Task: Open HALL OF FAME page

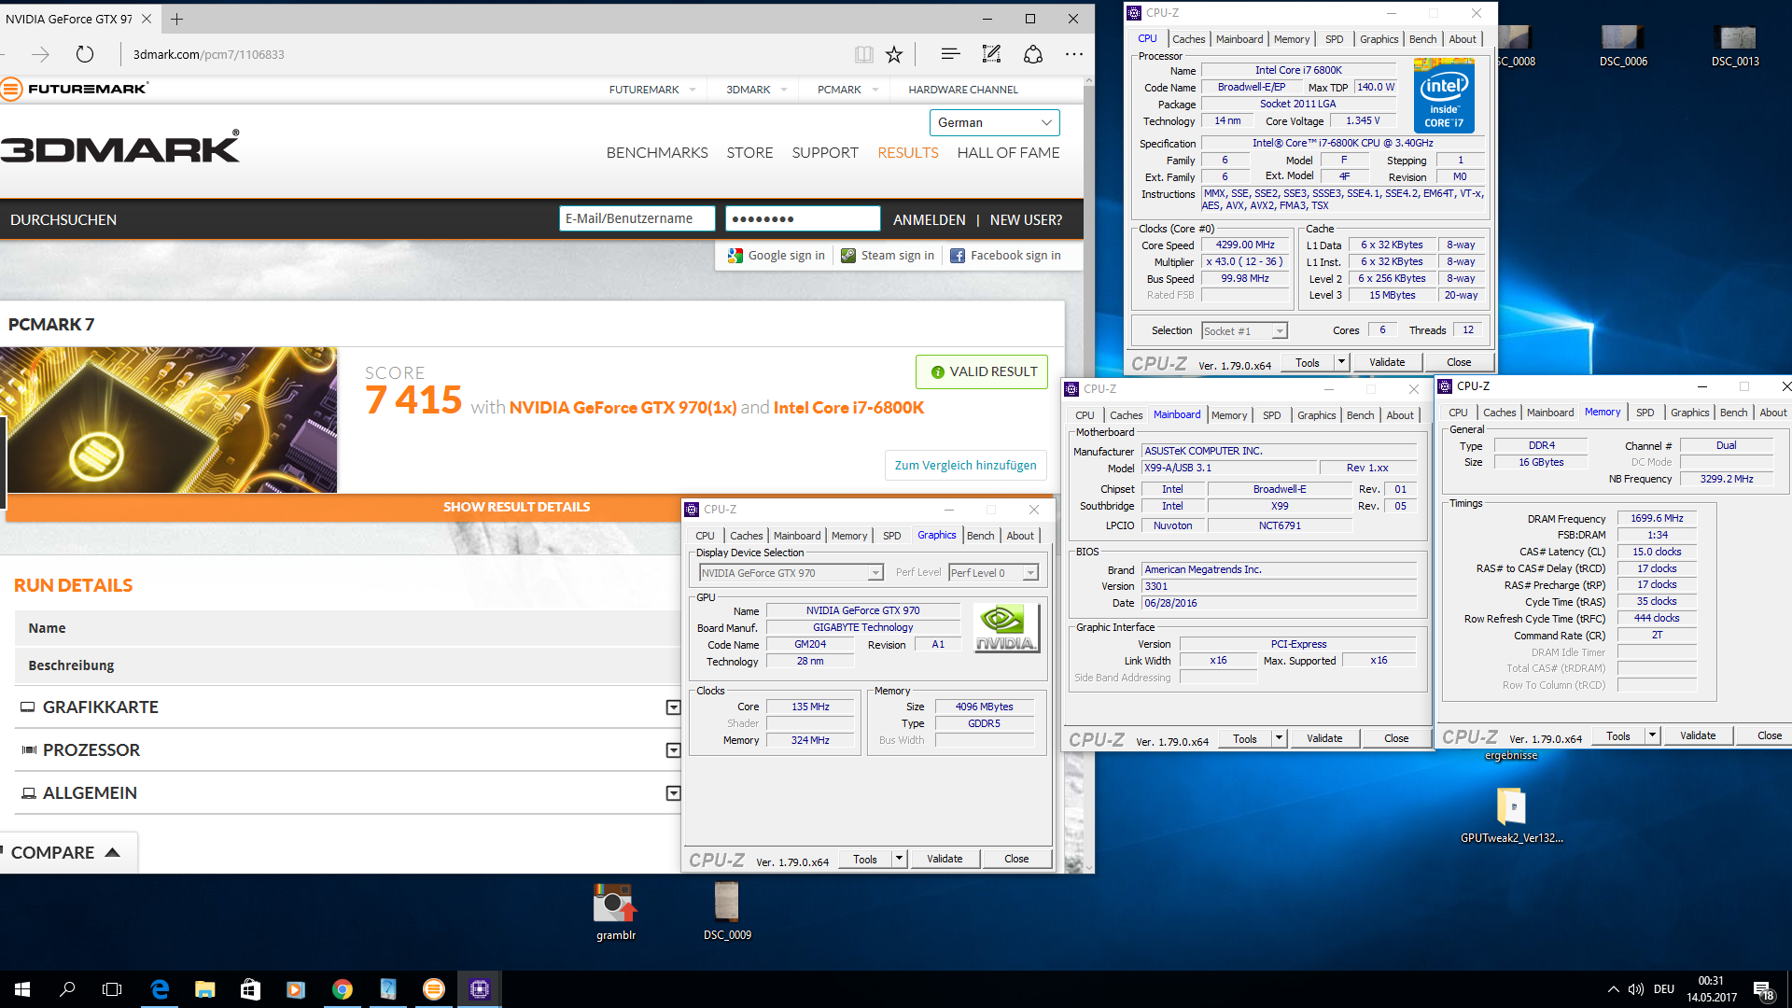Action: (x=1008, y=152)
